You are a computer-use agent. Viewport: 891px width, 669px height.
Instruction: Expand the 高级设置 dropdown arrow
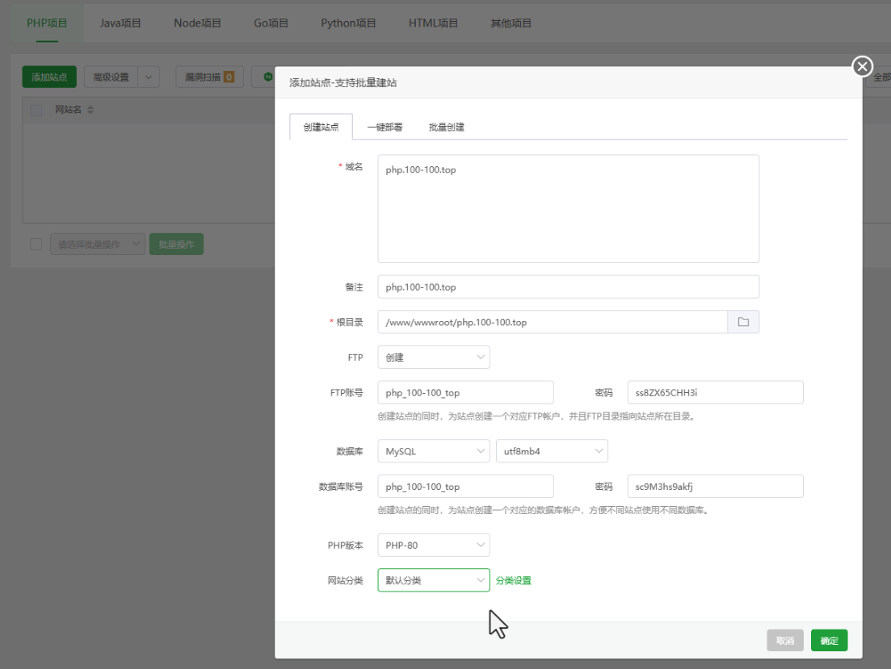coord(149,77)
